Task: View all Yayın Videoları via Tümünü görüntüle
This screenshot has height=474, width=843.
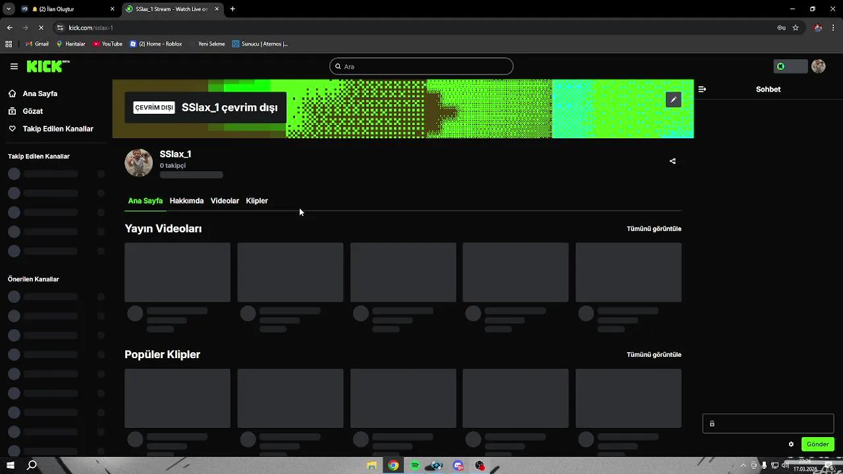Action: click(x=654, y=229)
